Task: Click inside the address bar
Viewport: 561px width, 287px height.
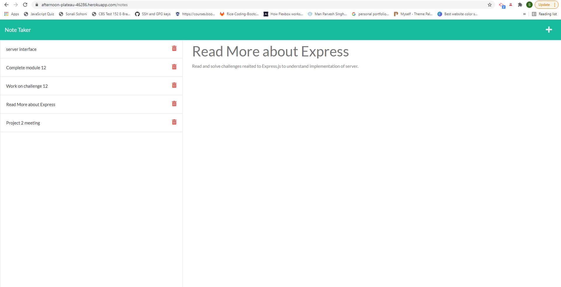Action: (x=117, y=5)
